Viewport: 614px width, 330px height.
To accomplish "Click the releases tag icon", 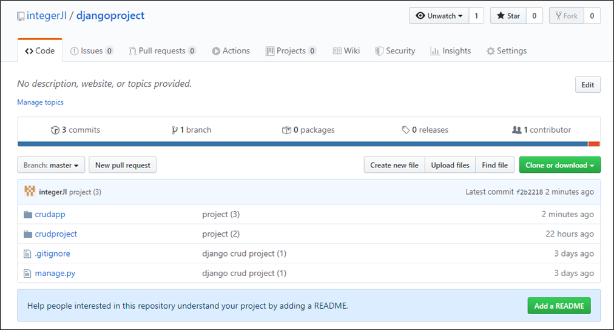I will pyautogui.click(x=406, y=130).
